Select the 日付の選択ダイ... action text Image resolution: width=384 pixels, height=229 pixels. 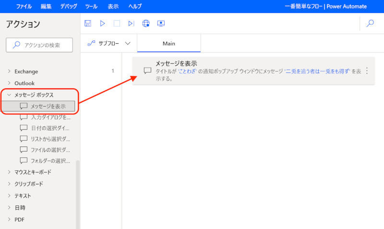point(50,128)
